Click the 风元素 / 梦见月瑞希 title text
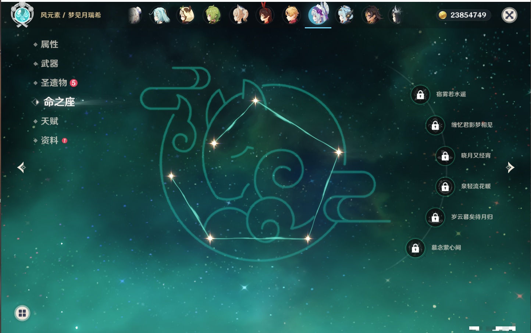The width and height of the screenshot is (531, 333). (x=71, y=15)
